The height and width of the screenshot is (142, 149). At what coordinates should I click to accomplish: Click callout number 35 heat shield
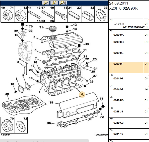click(51, 103)
